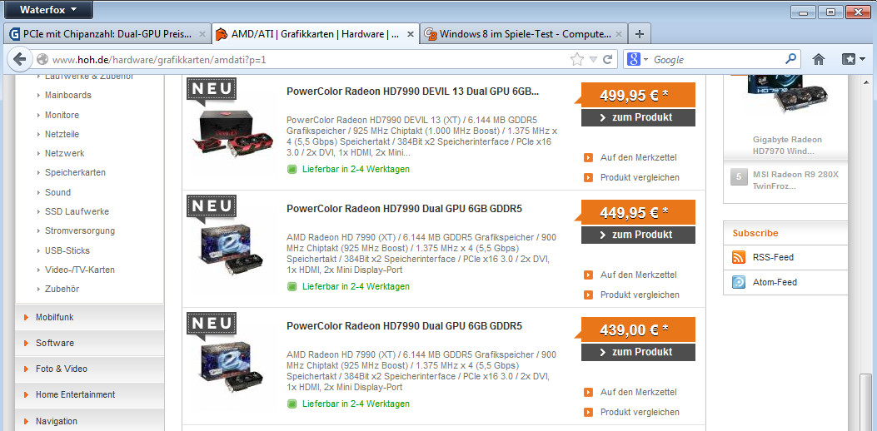877x431 pixels.
Task: Open the Stromversorgung category
Action: tap(79, 230)
